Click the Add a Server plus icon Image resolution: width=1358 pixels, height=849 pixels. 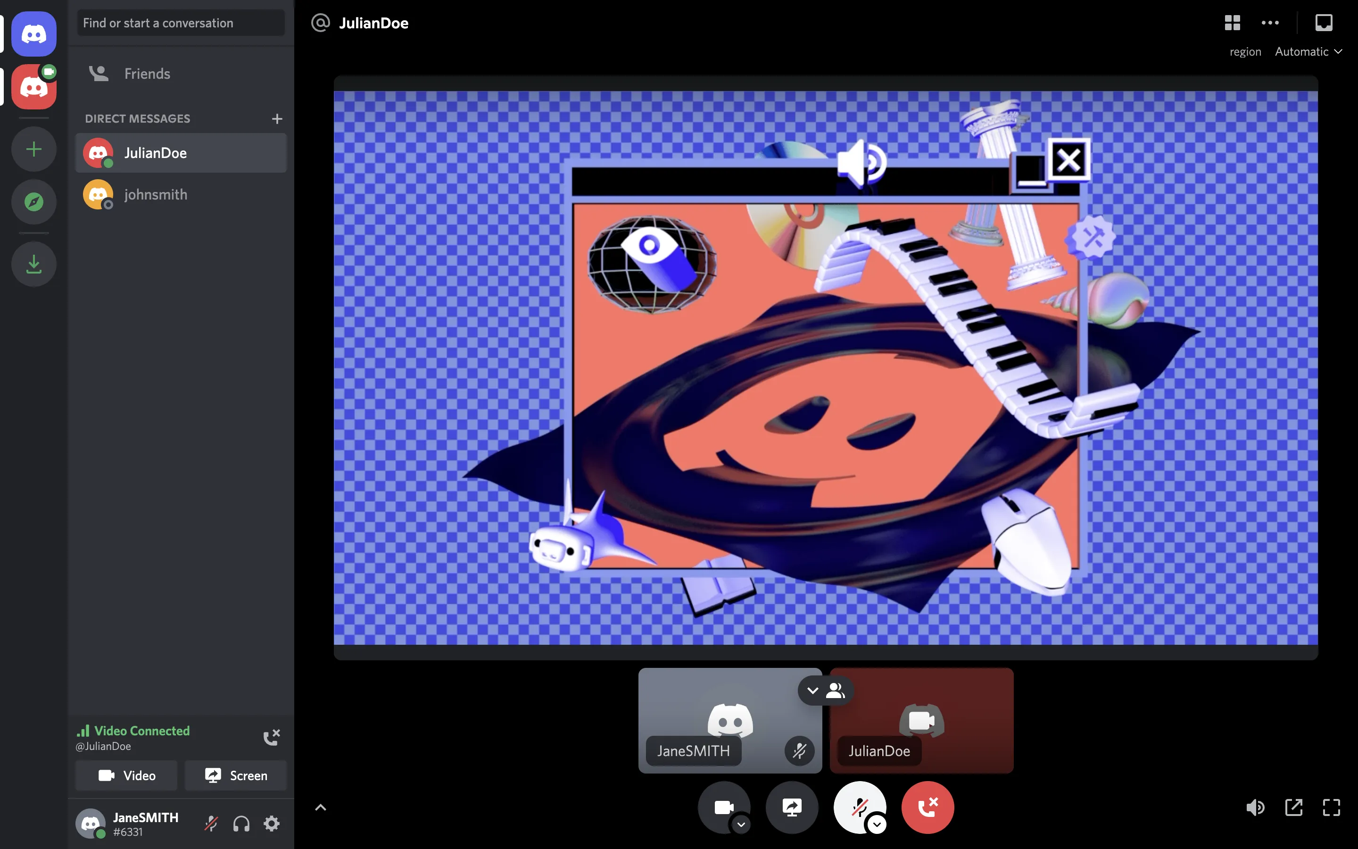pyautogui.click(x=33, y=150)
